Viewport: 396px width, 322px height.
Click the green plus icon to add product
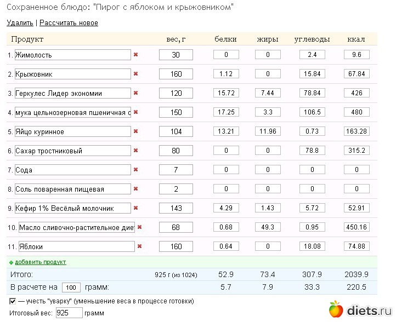(11, 262)
